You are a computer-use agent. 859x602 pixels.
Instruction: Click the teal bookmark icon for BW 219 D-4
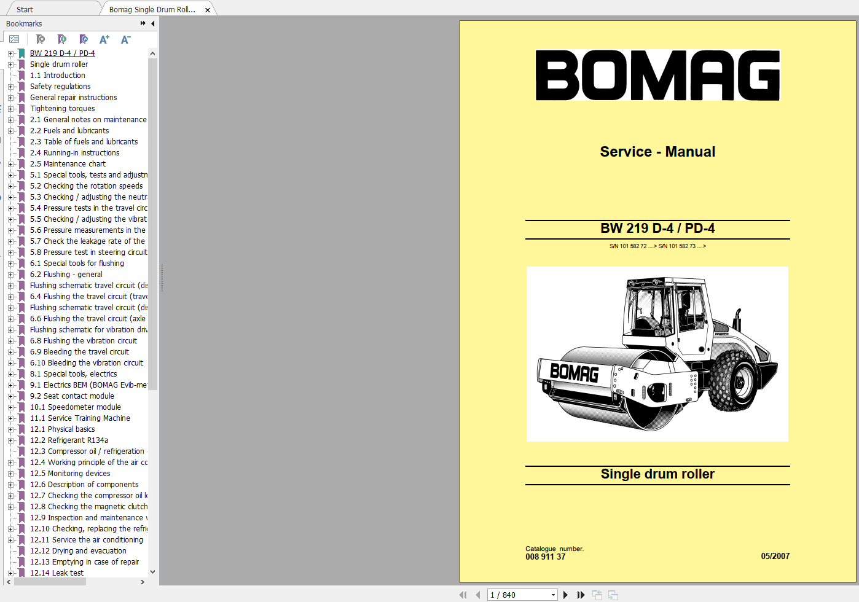point(22,53)
